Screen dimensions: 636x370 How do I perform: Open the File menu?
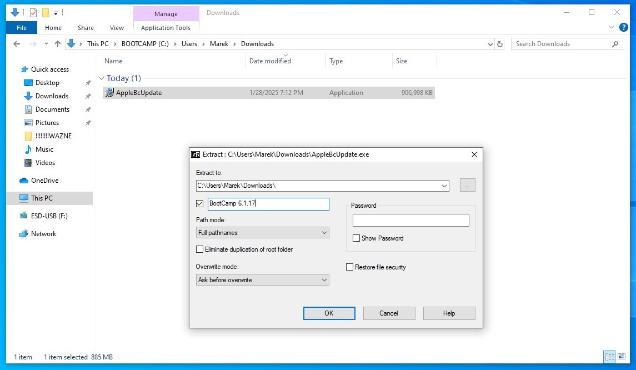(x=22, y=28)
